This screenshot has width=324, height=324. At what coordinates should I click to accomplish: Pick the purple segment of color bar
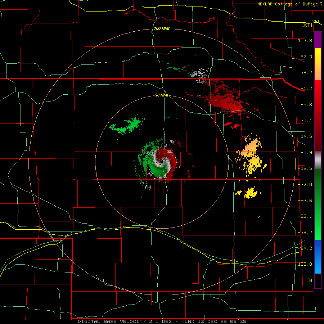pos(318,40)
